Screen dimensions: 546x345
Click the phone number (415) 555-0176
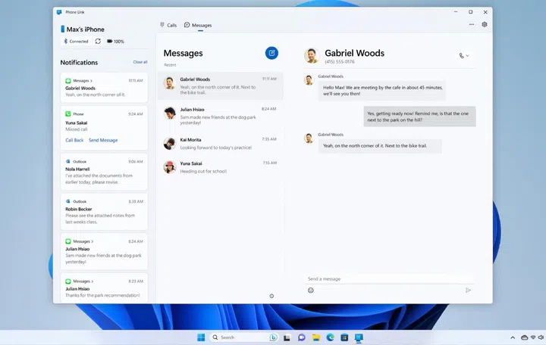point(340,62)
